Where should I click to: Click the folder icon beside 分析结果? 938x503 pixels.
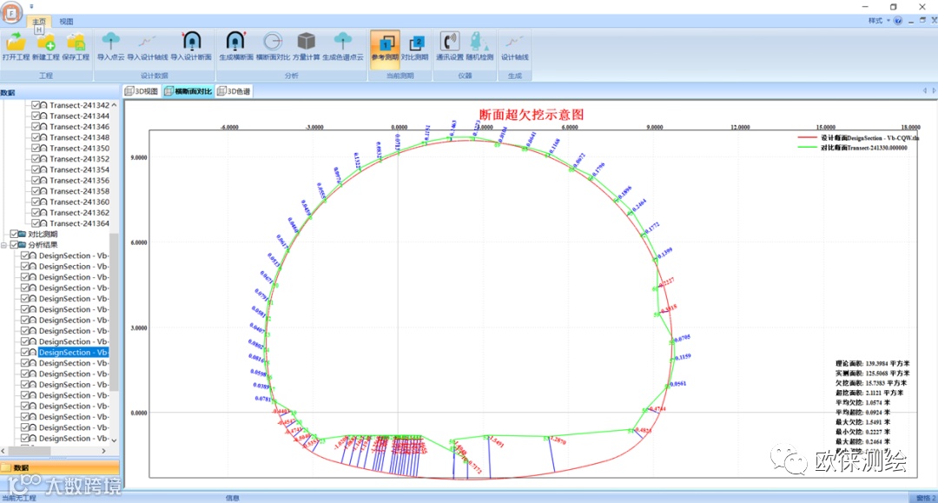click(22, 245)
